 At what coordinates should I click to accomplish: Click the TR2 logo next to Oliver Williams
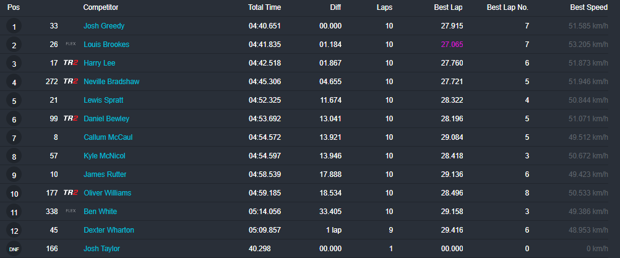(x=71, y=193)
